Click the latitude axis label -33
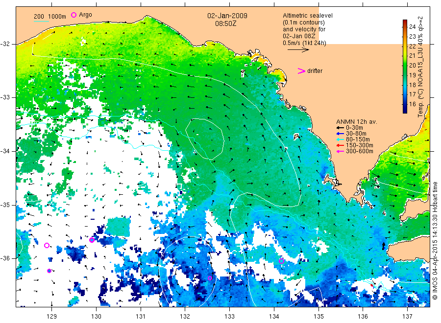This screenshot has height=323, width=441. (5, 97)
